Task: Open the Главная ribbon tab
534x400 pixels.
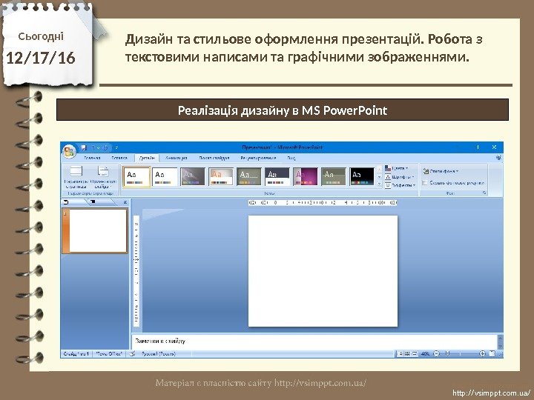Action: (92, 158)
